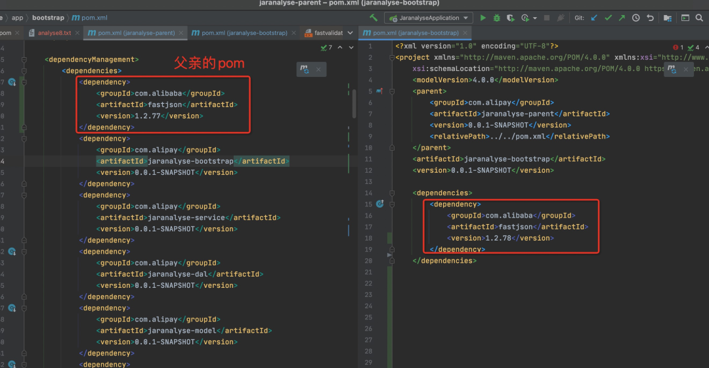Collapse the parent tag fold in right editor

tap(392, 91)
